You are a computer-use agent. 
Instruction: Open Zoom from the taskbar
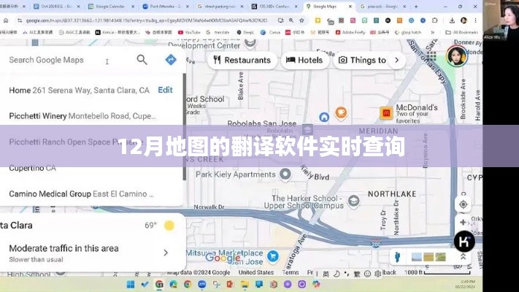point(202,285)
